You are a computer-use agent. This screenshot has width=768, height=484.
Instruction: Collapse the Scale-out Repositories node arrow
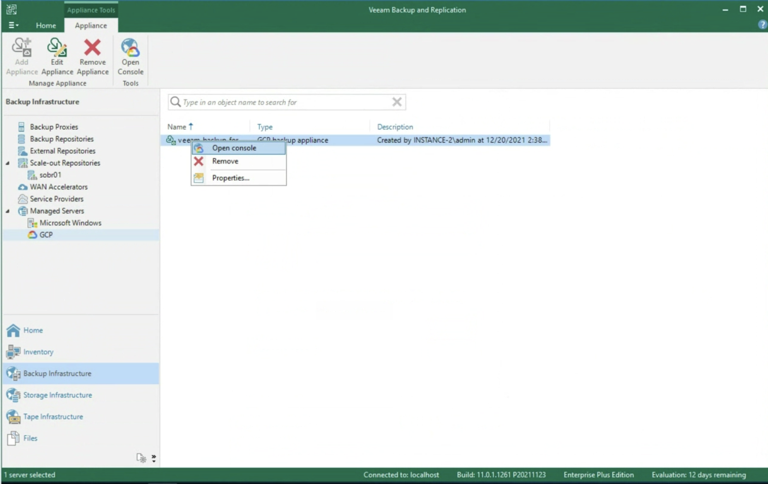coord(8,163)
